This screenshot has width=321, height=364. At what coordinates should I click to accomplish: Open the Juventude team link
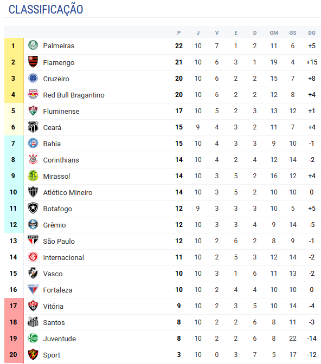click(60, 339)
